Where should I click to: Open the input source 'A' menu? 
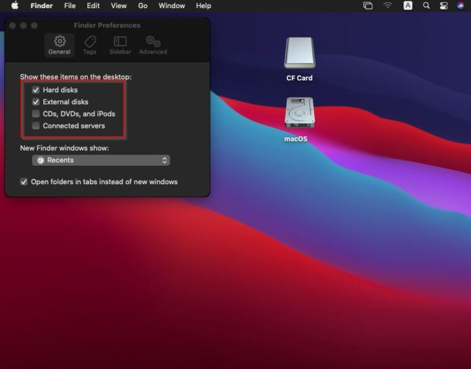pyautogui.click(x=407, y=5)
